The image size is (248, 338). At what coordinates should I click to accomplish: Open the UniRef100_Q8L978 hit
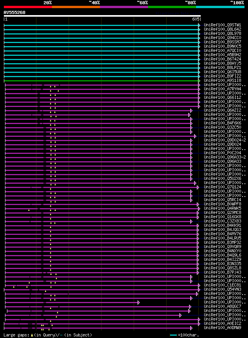[x=222, y=34]
